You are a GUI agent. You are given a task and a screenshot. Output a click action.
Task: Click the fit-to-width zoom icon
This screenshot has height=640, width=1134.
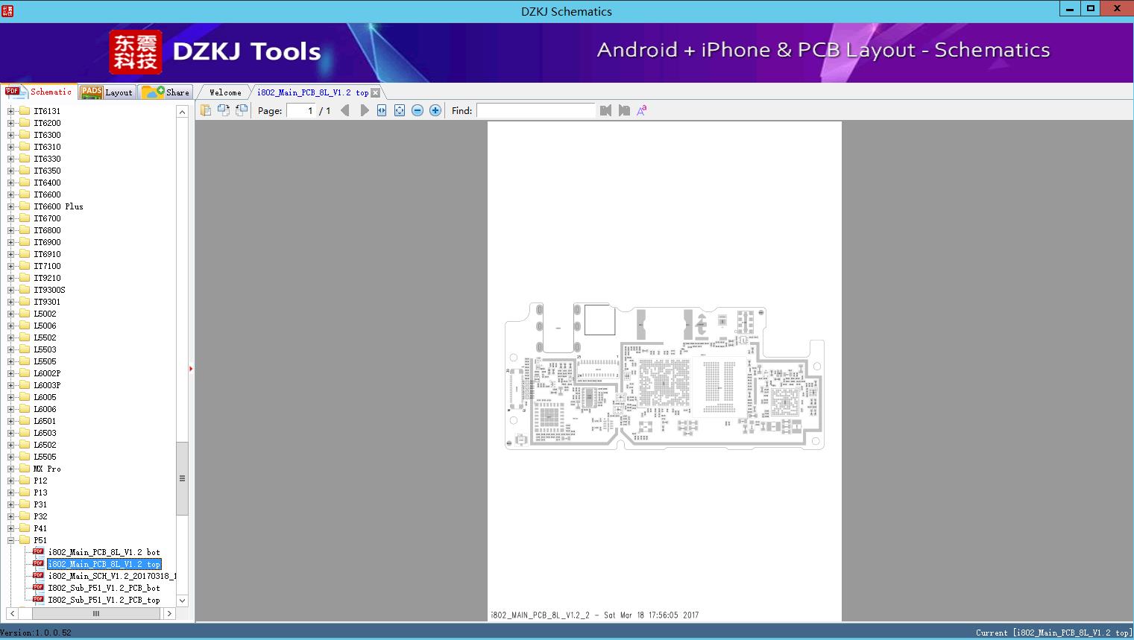[x=381, y=110]
